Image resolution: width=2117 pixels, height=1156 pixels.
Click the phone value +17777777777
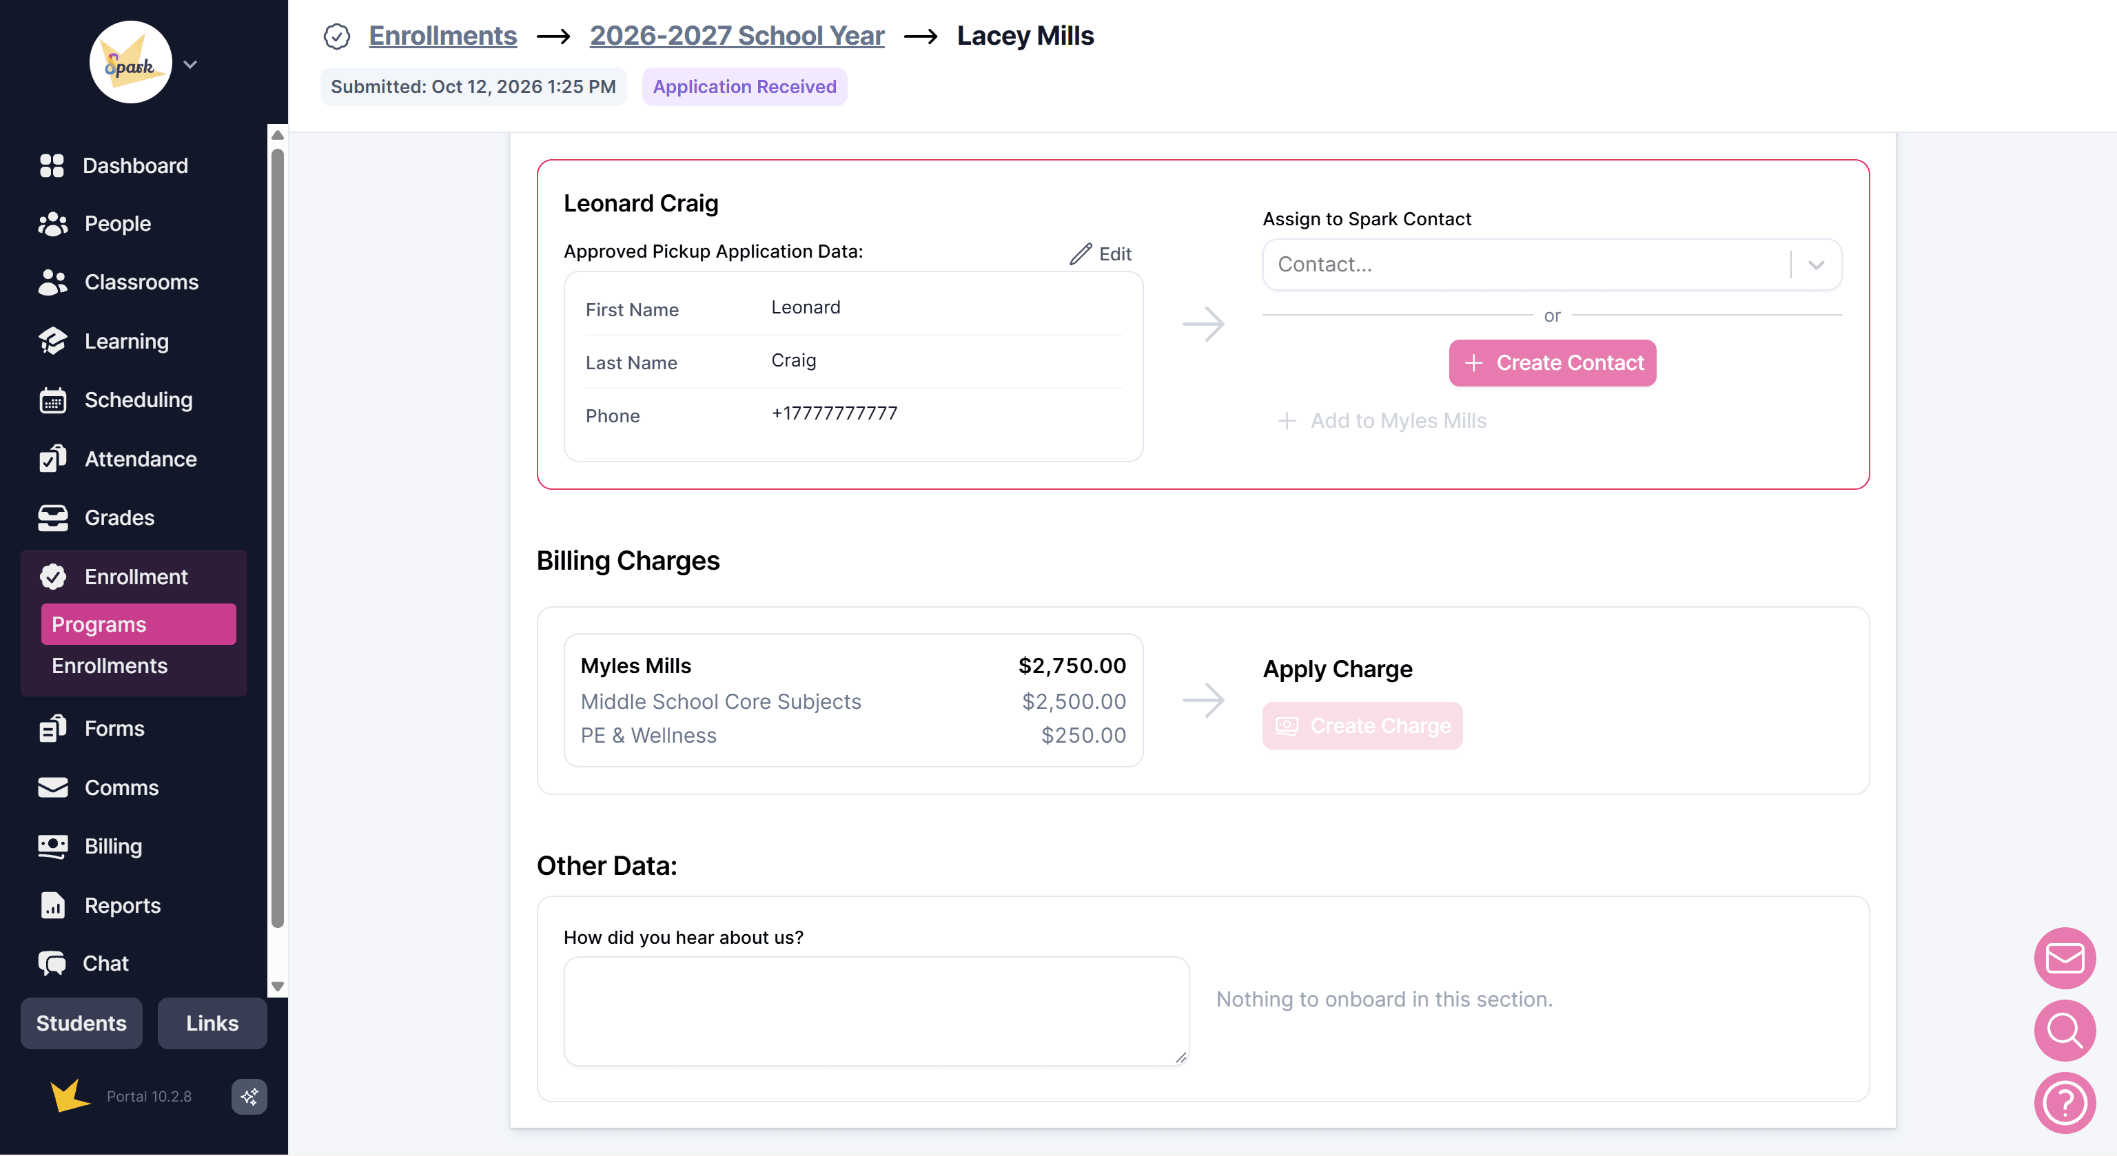[x=834, y=413]
